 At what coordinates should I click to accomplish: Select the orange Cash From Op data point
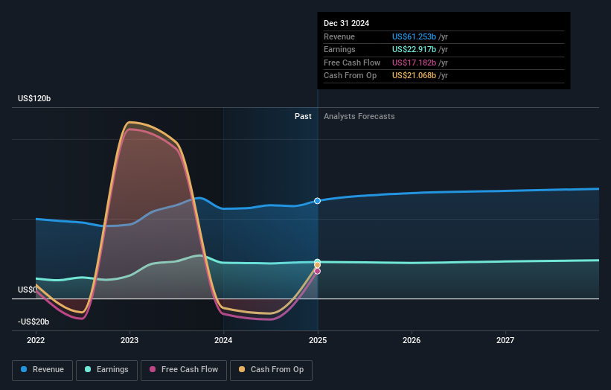click(x=317, y=265)
